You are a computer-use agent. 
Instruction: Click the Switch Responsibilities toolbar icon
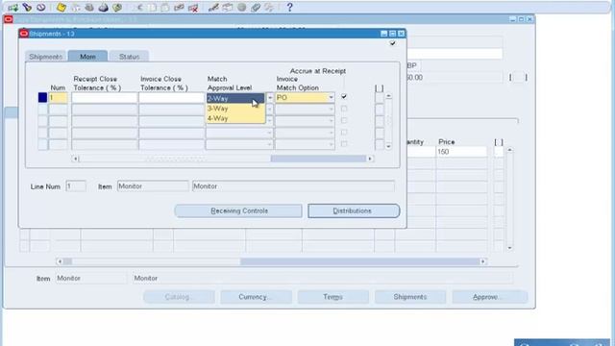89,8
